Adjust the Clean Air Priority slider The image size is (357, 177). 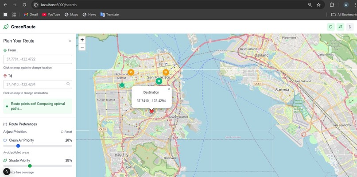point(38,146)
